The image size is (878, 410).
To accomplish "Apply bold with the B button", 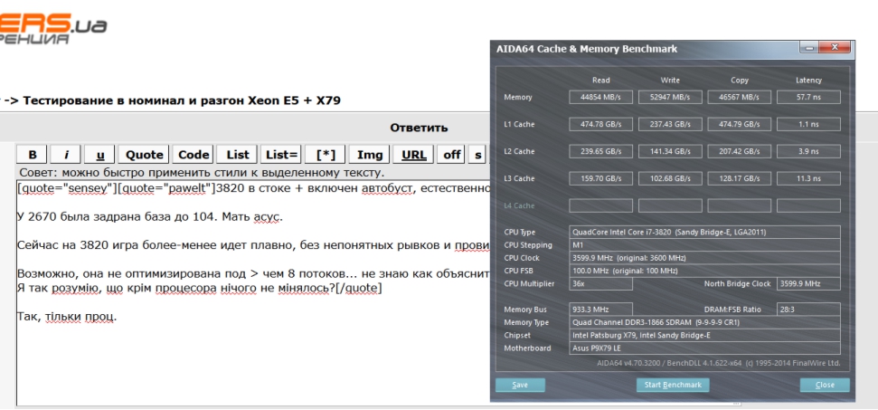I will point(33,155).
